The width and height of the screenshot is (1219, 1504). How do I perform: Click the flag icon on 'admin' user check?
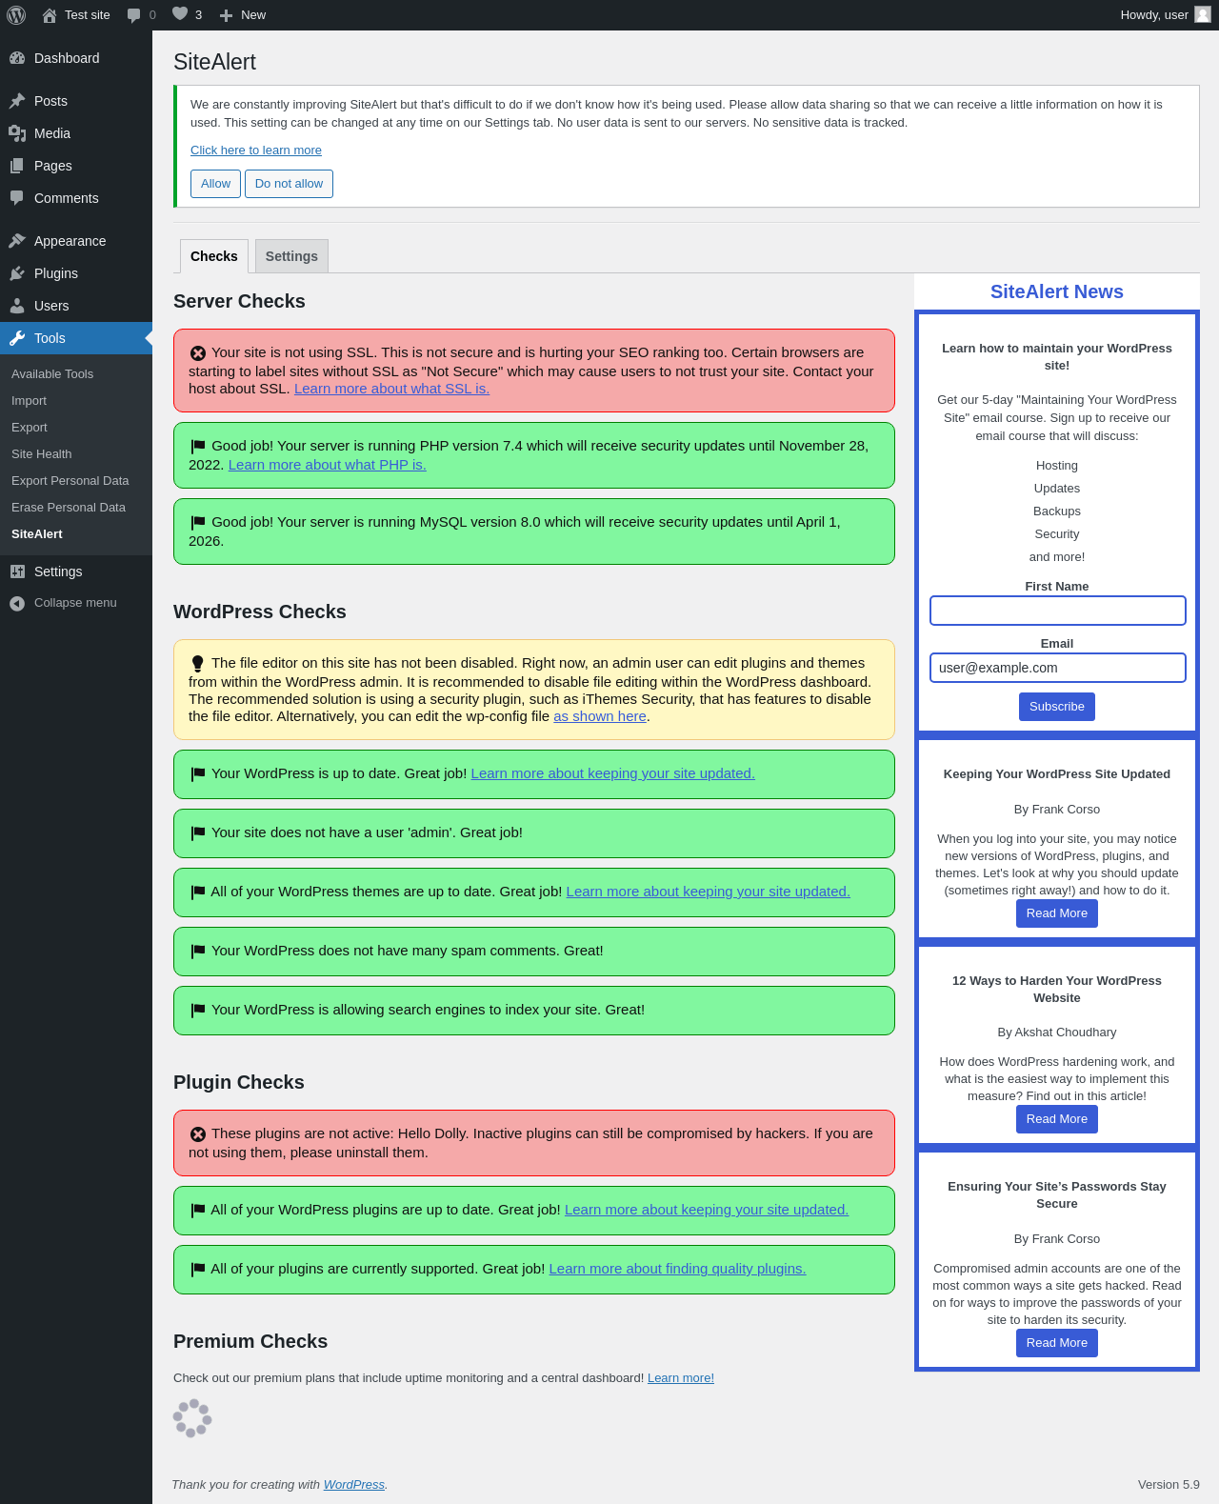click(x=198, y=833)
